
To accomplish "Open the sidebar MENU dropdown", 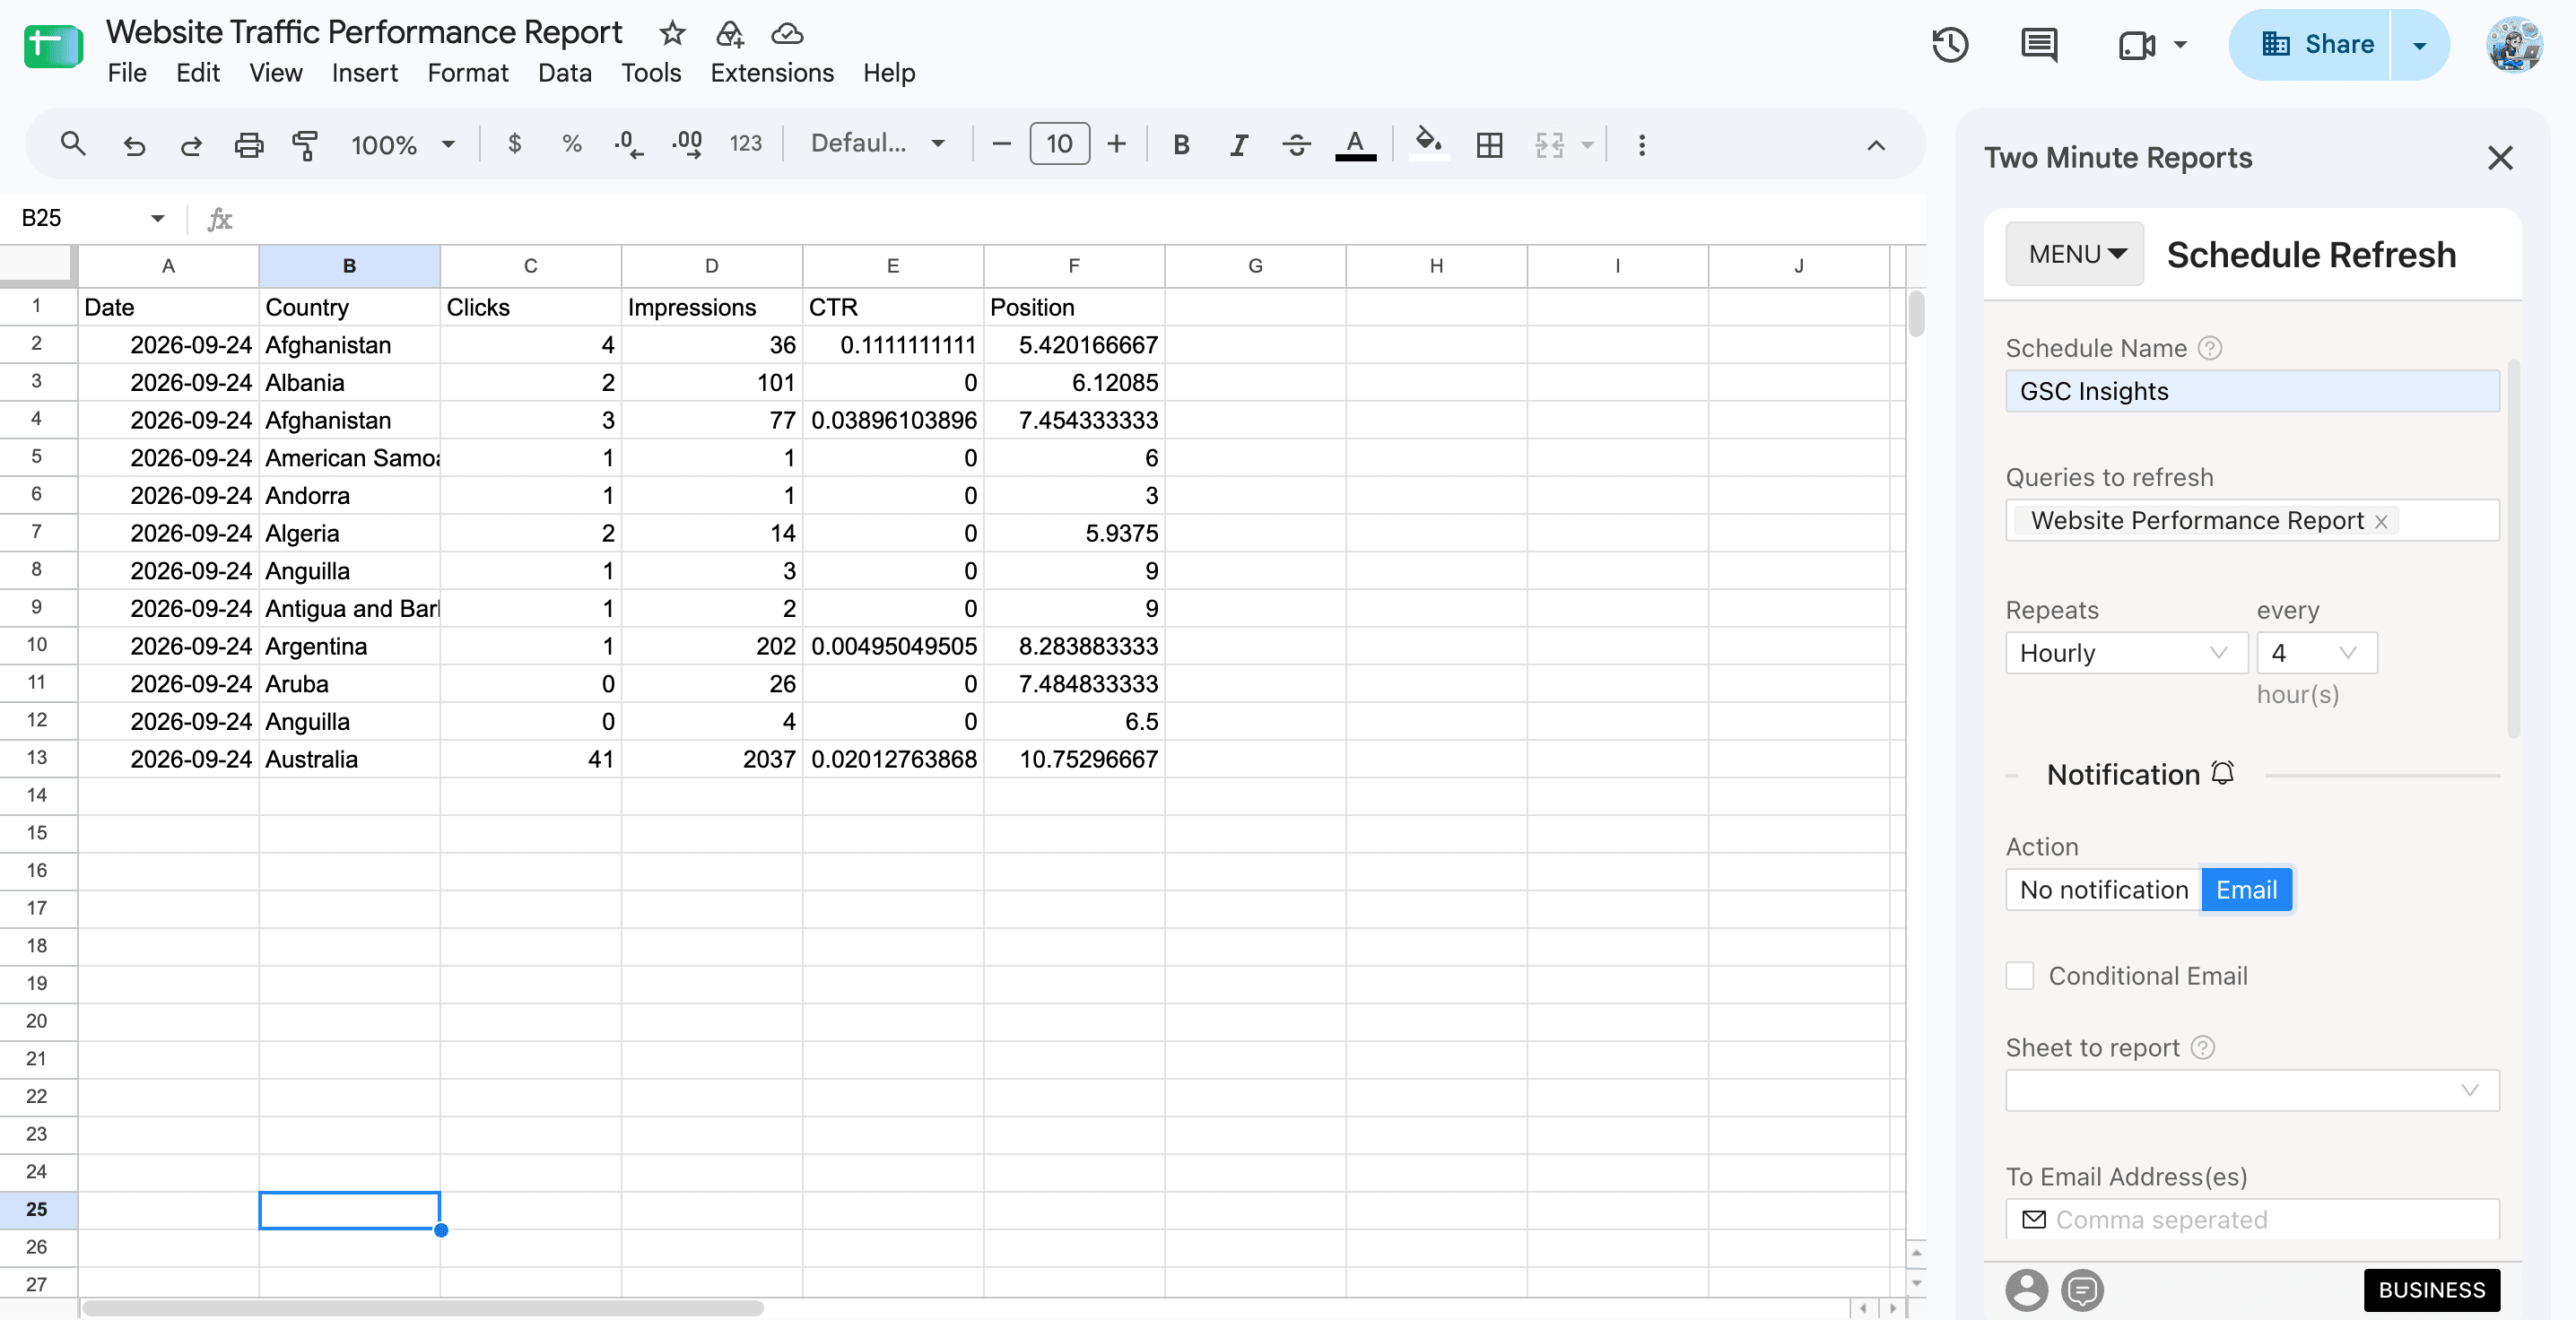I will click(2075, 254).
